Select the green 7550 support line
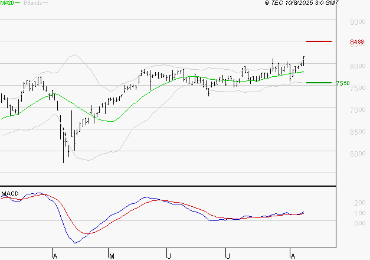Screen dimensions: 370x260 319,83
